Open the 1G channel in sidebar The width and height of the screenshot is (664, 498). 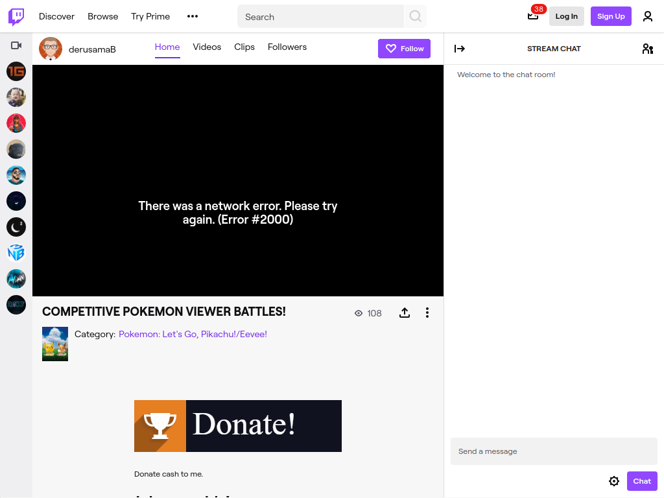(16, 71)
